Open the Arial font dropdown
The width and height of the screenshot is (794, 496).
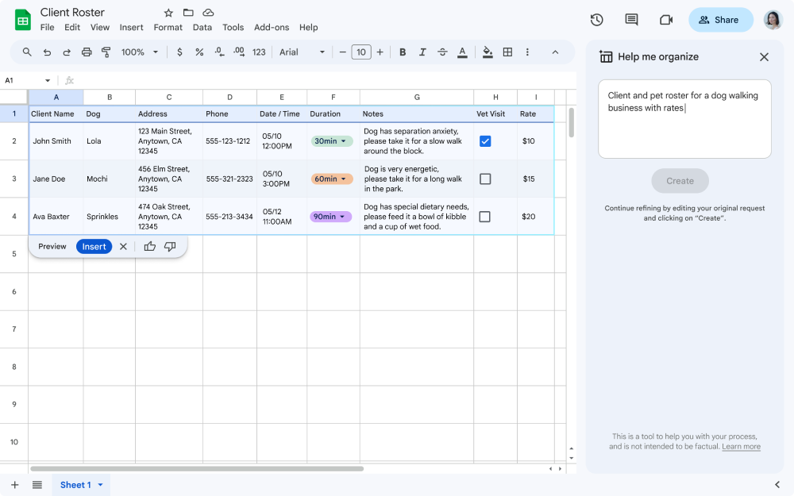303,52
